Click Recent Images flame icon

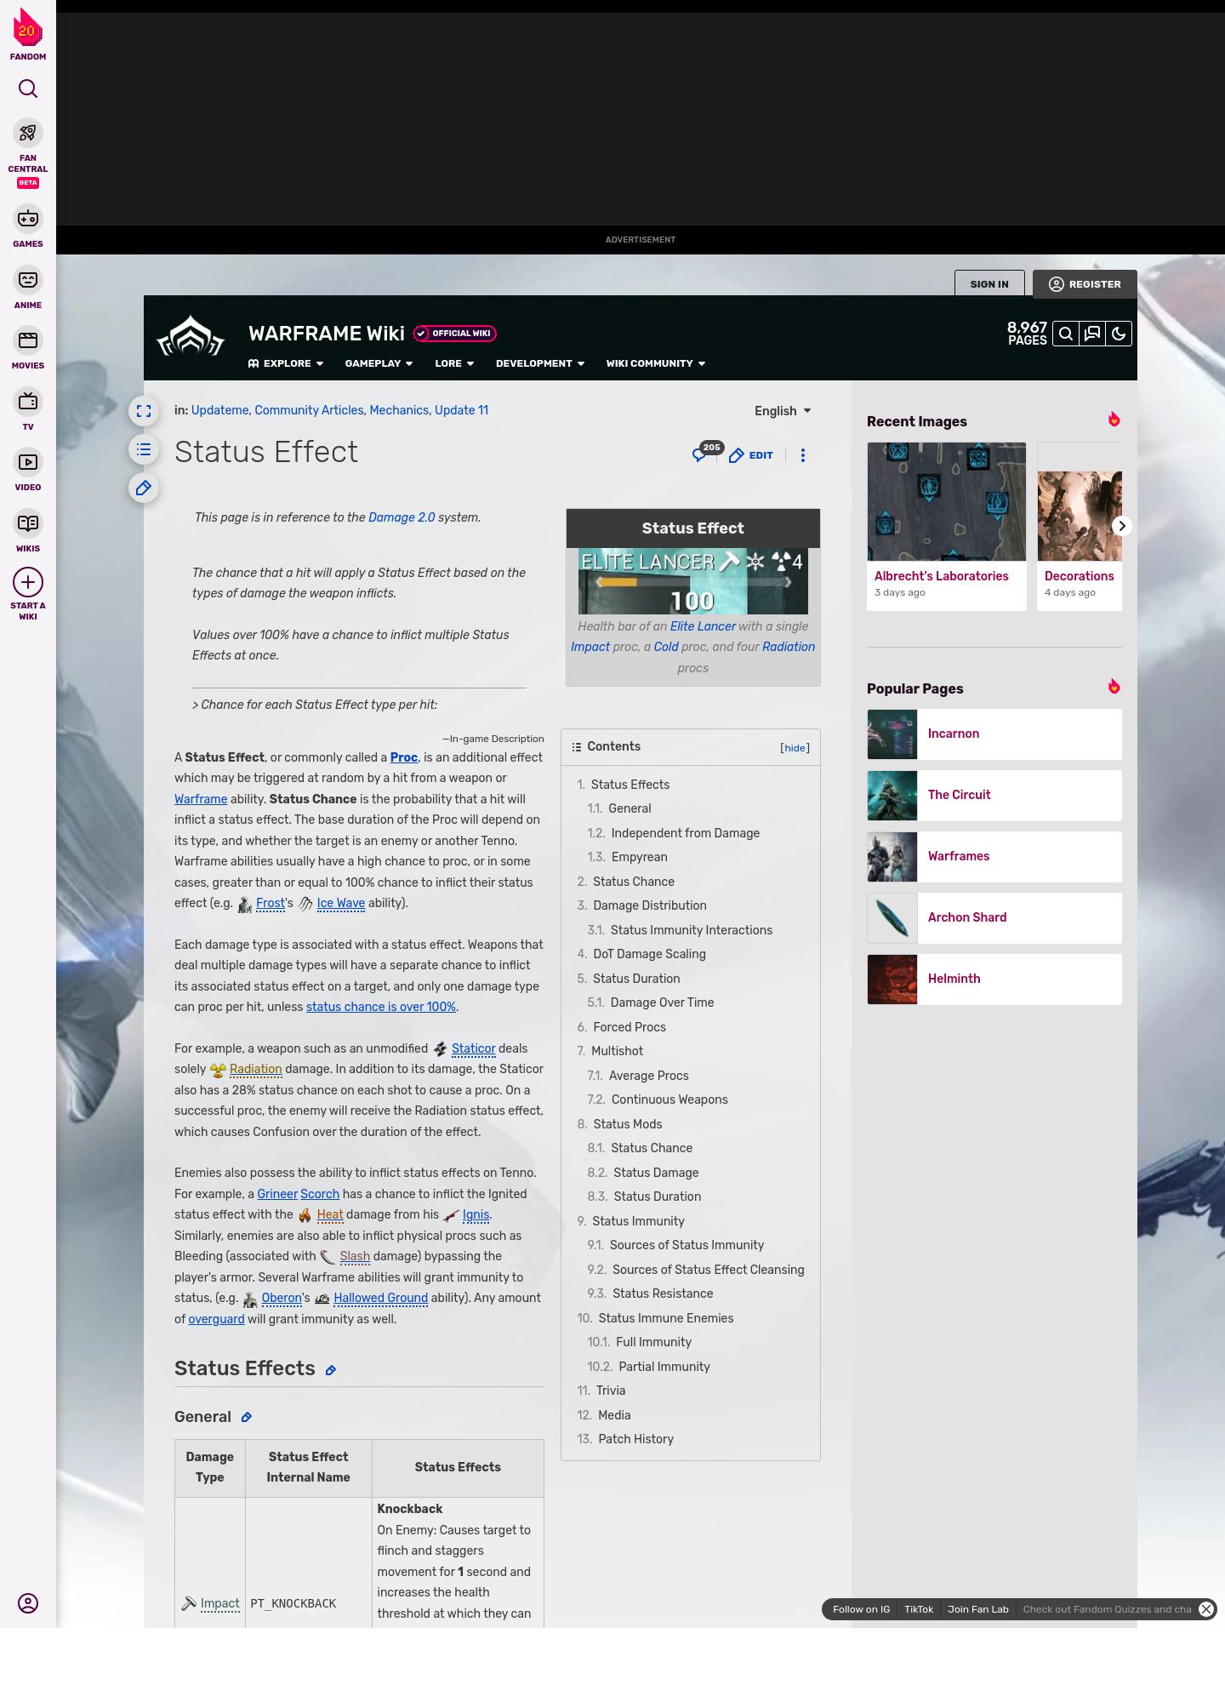point(1114,420)
